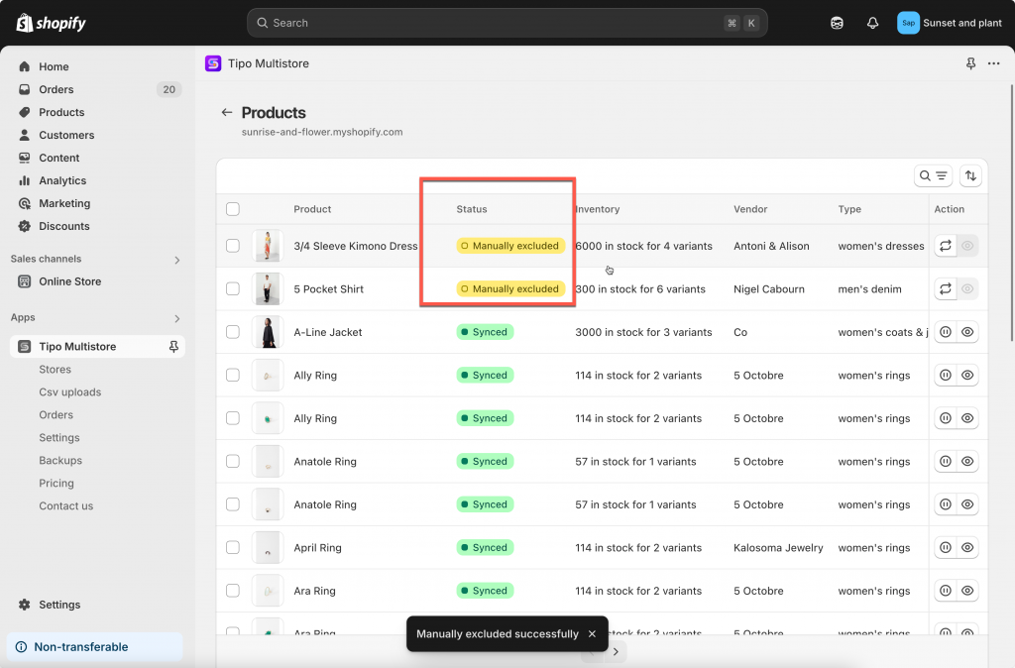Dismiss the Manually excluded successfully toast
This screenshot has height=668, width=1015.
592,634
